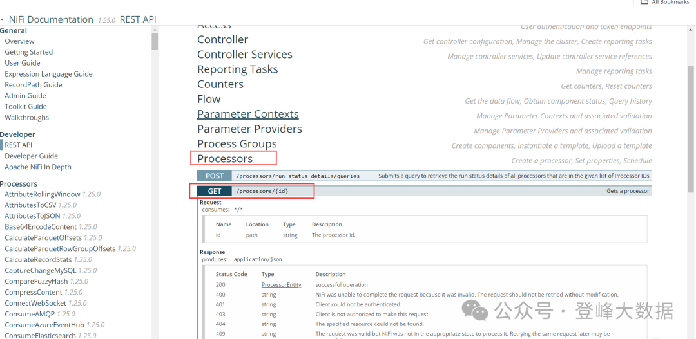Open the ProcessorEntity type link
Screen dimensions: 696x339
(282, 285)
